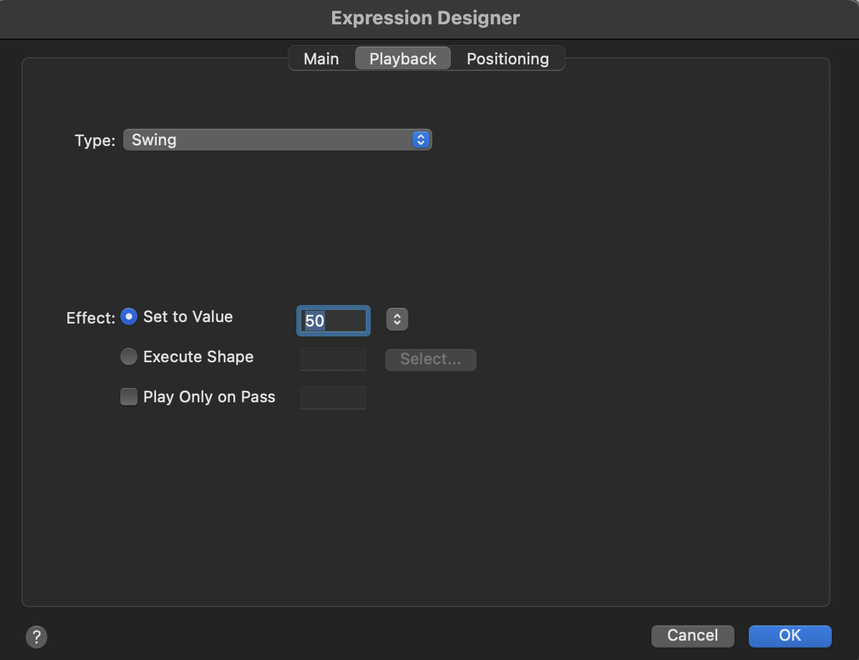Click the stepper arrows beside the value field
The width and height of the screenshot is (859, 660).
click(397, 319)
